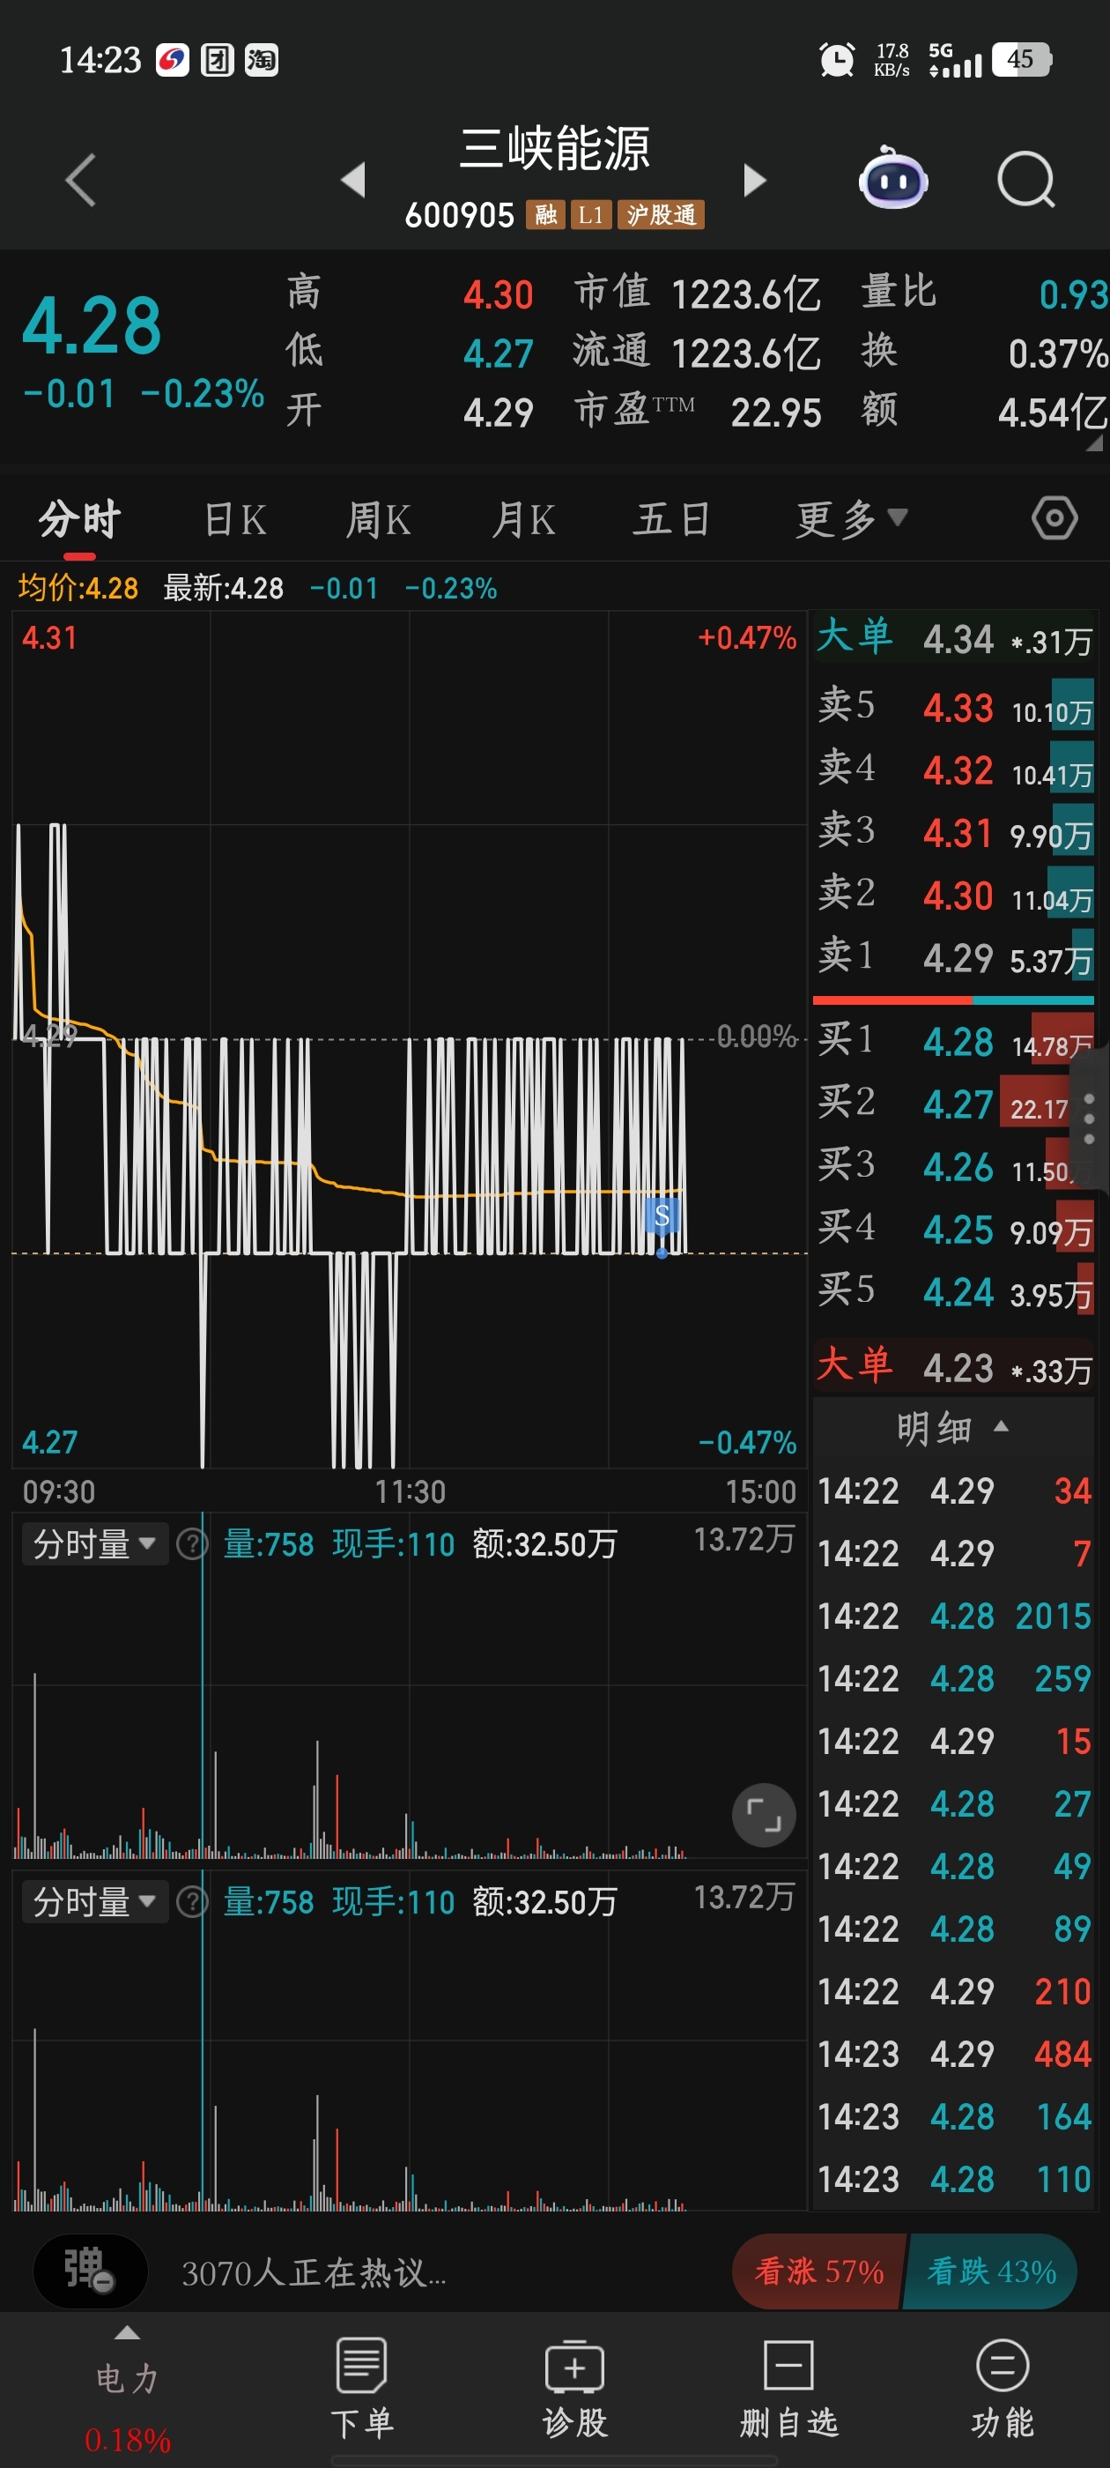Collapse the 明细 trade details

click(x=953, y=1428)
